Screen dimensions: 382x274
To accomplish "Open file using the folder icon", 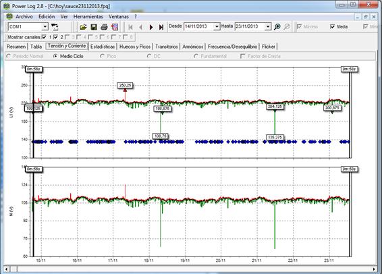I will (83, 27).
